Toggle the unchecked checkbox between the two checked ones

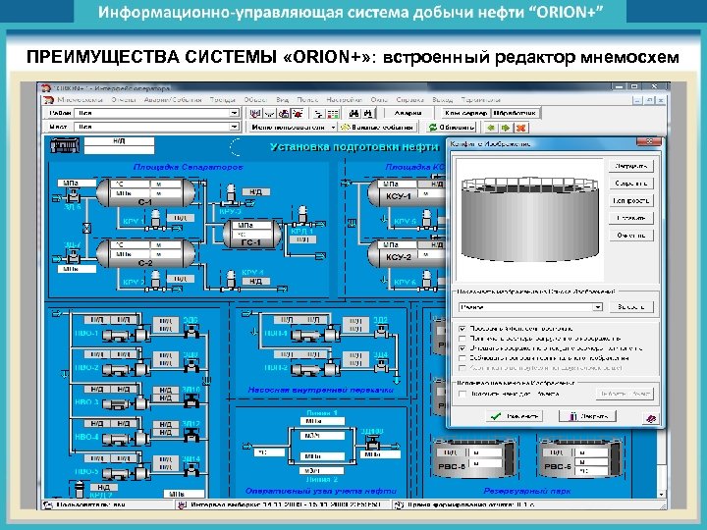point(462,339)
